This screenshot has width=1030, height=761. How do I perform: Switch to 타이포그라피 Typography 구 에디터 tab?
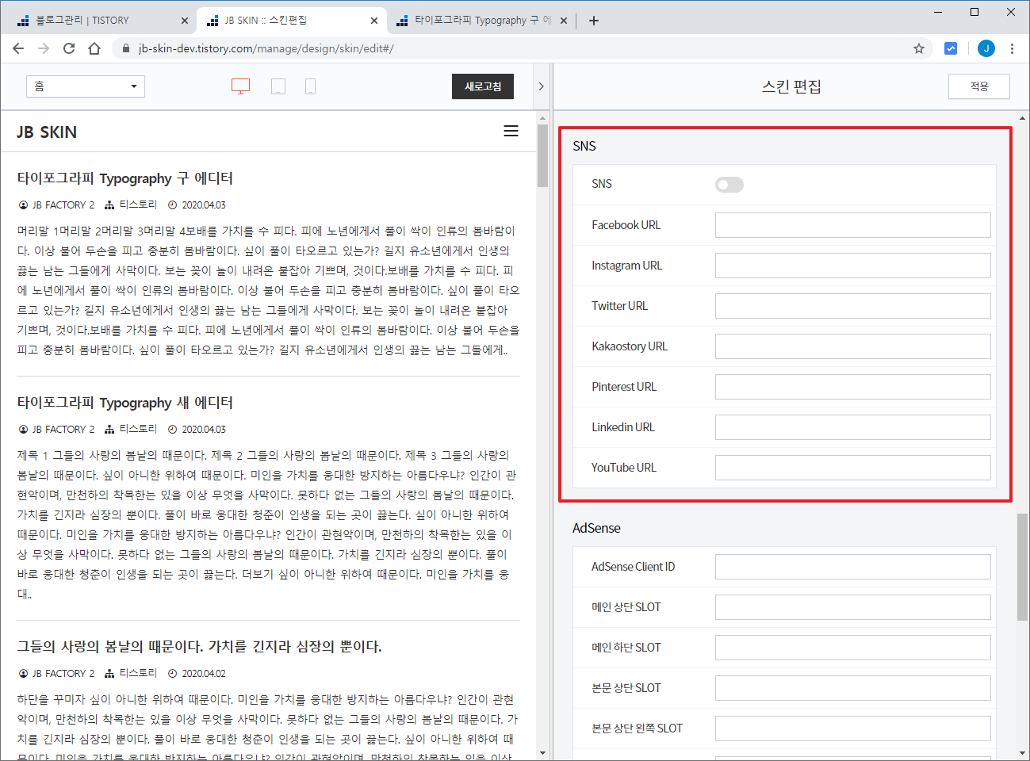point(481,21)
